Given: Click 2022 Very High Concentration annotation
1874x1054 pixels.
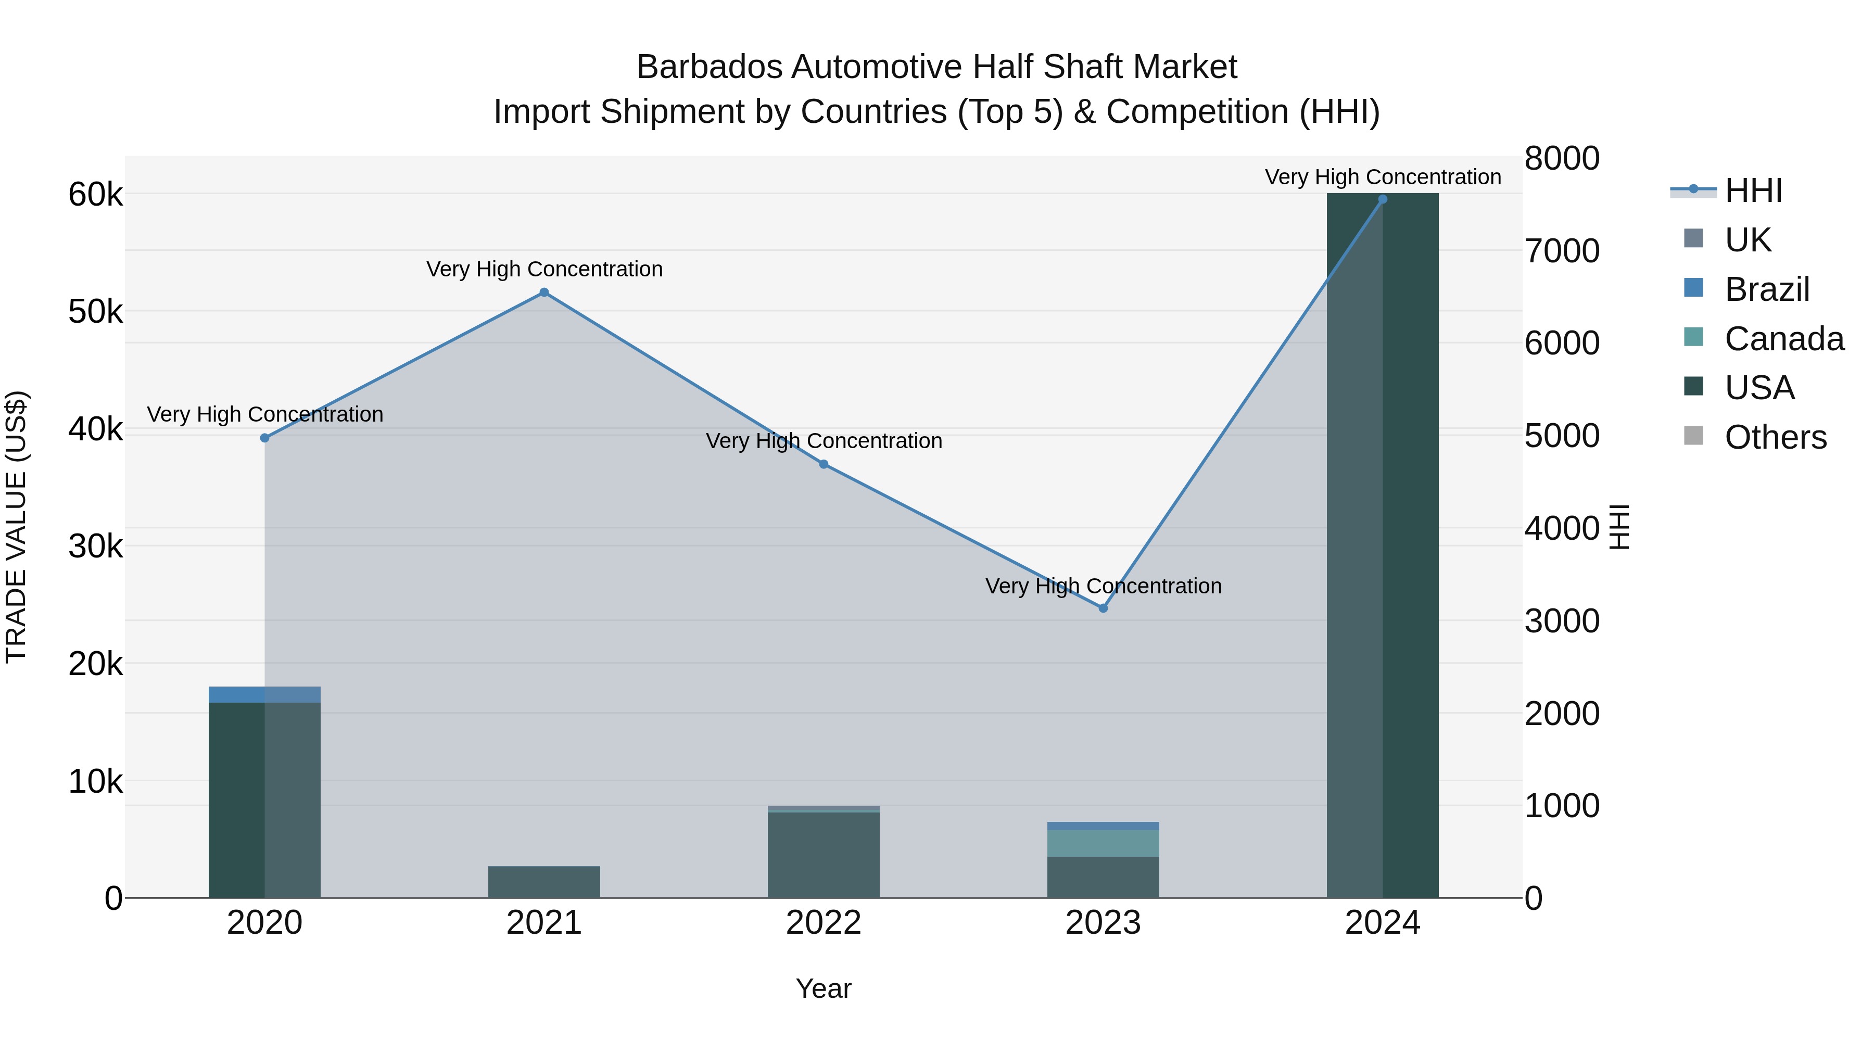Looking at the screenshot, I should pos(824,441).
